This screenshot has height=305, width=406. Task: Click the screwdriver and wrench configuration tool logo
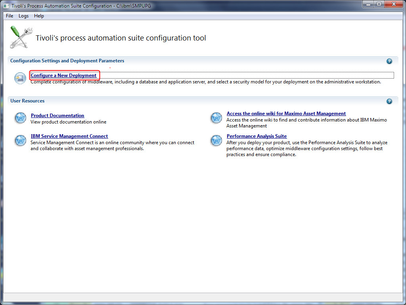point(21,37)
